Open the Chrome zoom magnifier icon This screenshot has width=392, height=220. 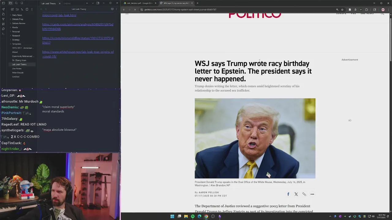(337, 9)
